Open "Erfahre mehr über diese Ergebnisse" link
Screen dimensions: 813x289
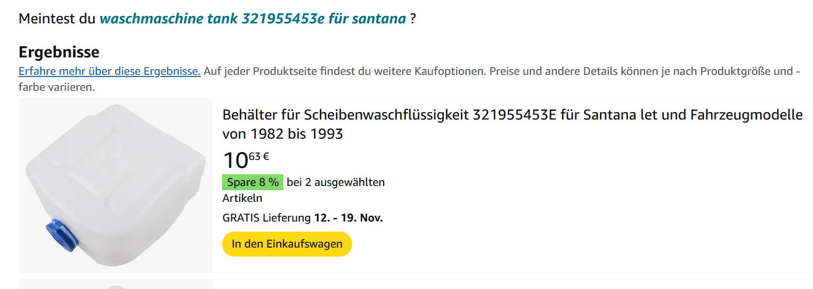click(109, 71)
